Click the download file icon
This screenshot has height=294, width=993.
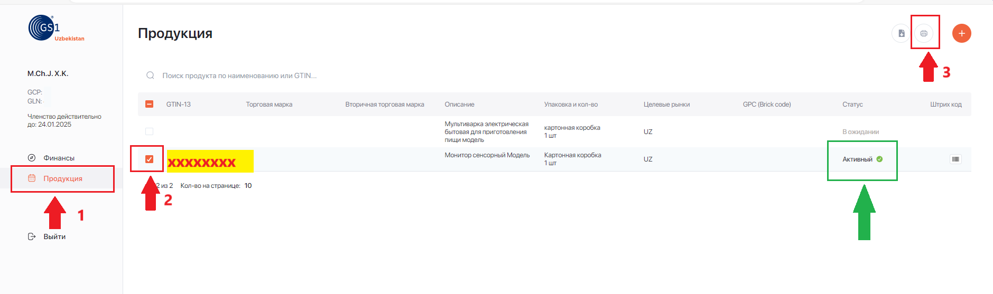[x=901, y=33]
